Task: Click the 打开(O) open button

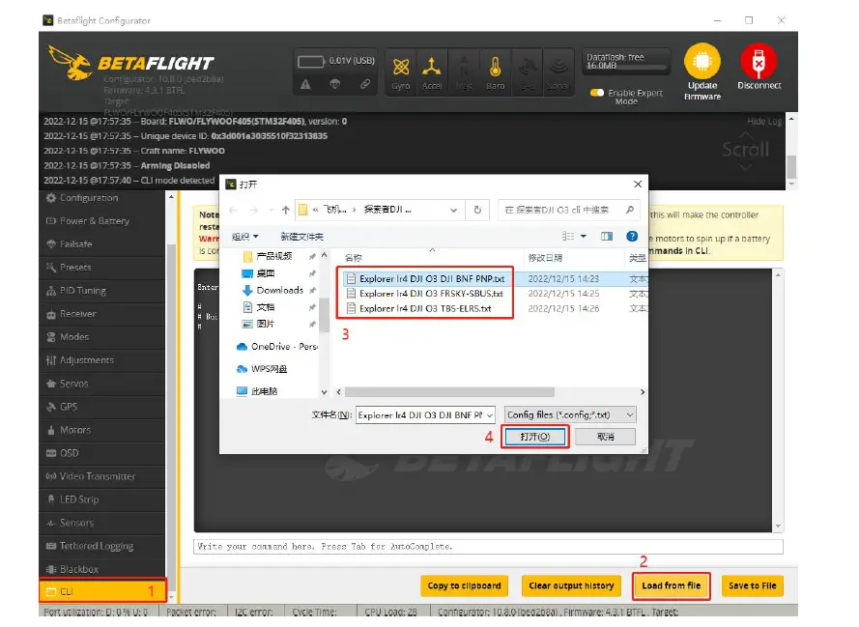Action: 534,437
